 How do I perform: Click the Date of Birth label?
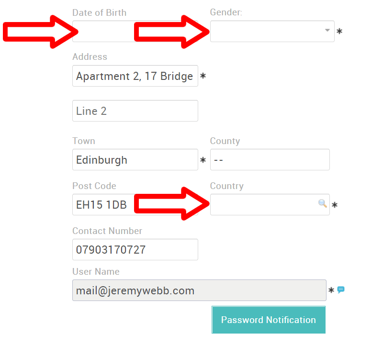coord(100,13)
